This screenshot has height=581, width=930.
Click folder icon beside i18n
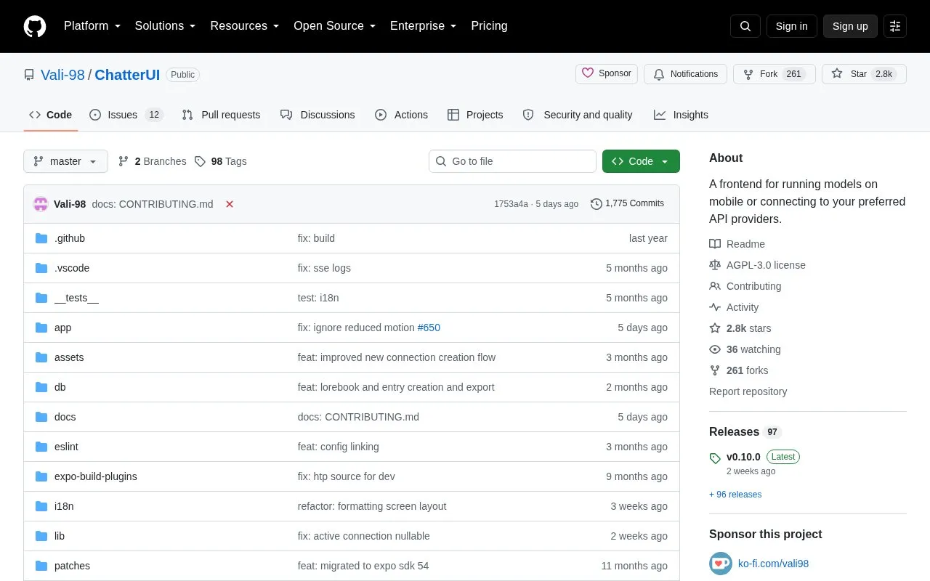point(41,506)
